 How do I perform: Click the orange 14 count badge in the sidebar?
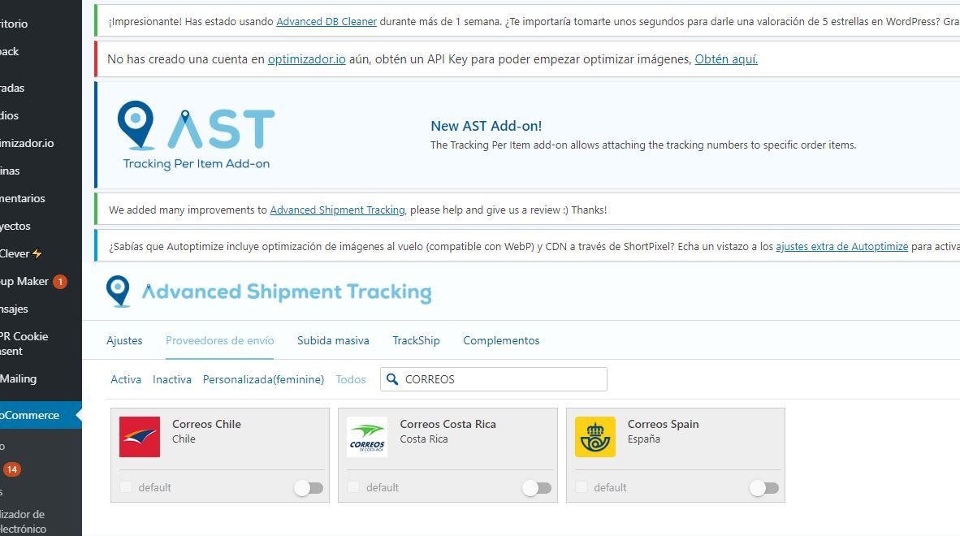click(12, 469)
